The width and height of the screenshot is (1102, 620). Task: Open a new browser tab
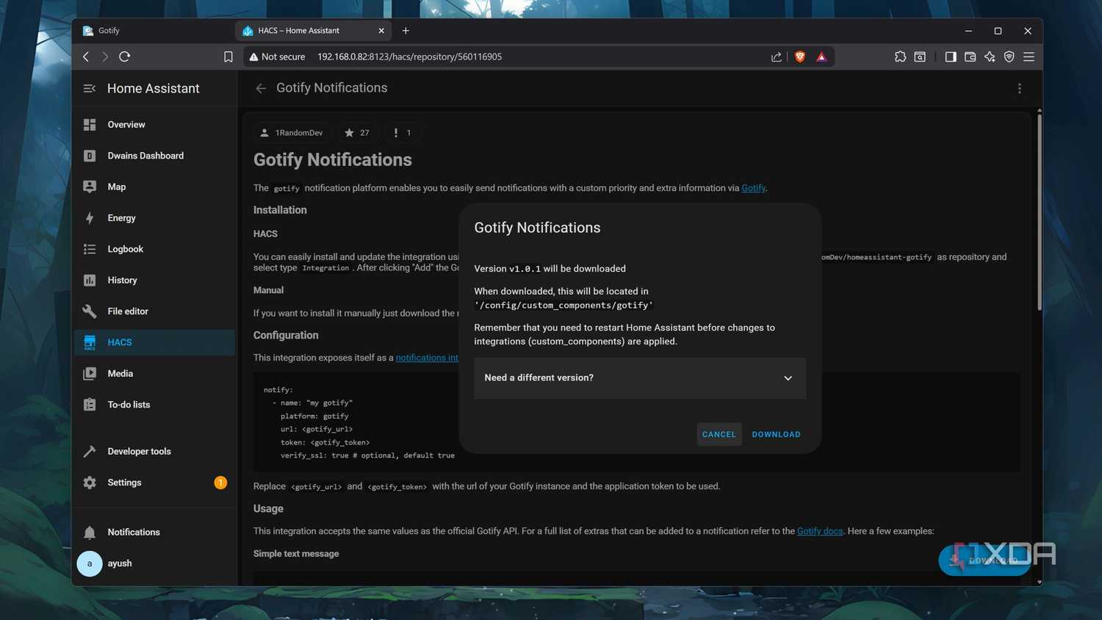pyautogui.click(x=406, y=31)
